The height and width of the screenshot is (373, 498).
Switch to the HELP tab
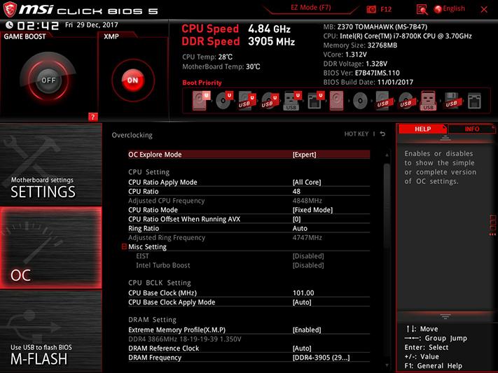tap(422, 129)
